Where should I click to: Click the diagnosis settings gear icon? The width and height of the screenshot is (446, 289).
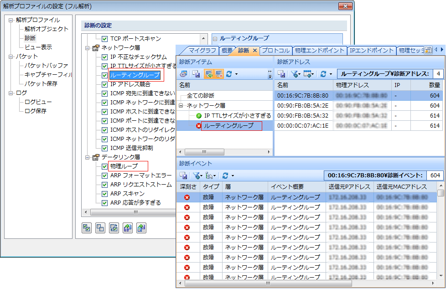tap(184, 74)
